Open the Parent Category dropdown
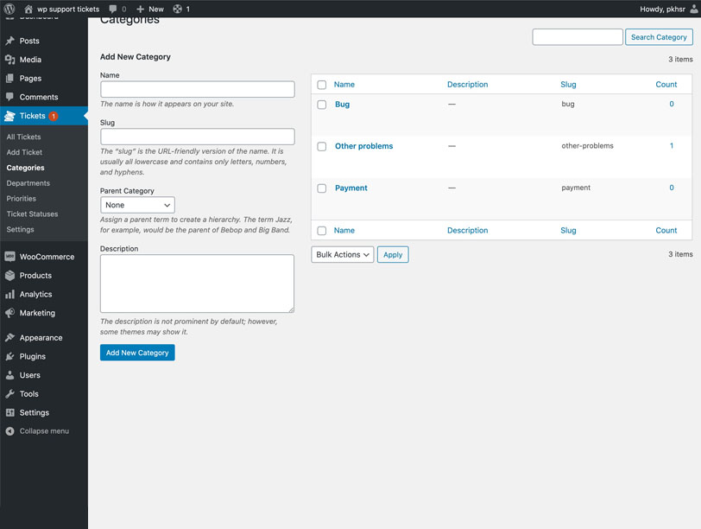 [x=137, y=205]
